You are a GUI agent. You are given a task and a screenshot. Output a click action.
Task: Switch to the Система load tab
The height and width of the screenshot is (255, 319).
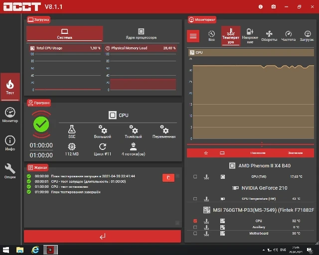(65, 34)
